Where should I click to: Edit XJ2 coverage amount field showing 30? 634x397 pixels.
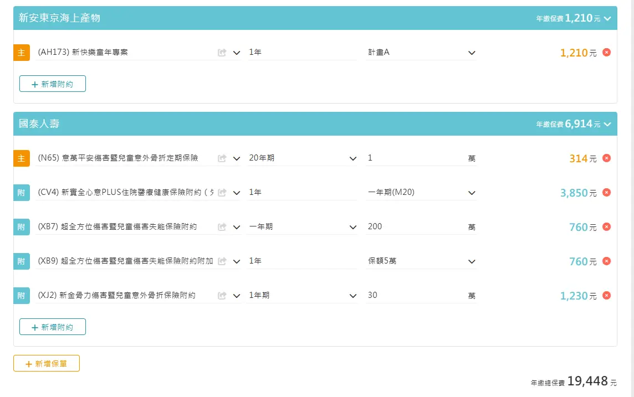coord(416,296)
